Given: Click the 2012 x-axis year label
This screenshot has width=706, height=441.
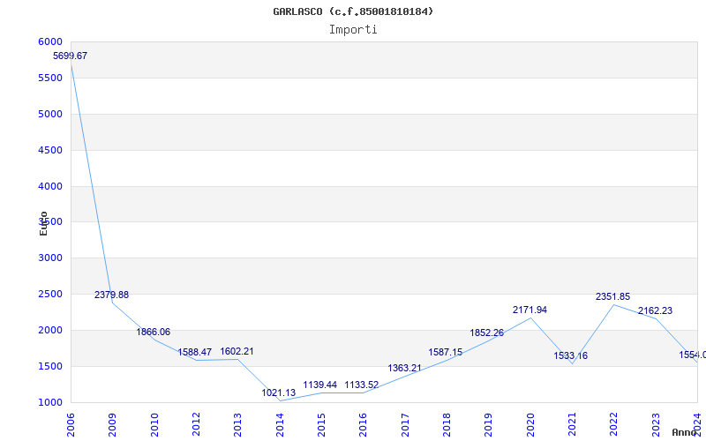Looking at the screenshot, I should 196,425.
